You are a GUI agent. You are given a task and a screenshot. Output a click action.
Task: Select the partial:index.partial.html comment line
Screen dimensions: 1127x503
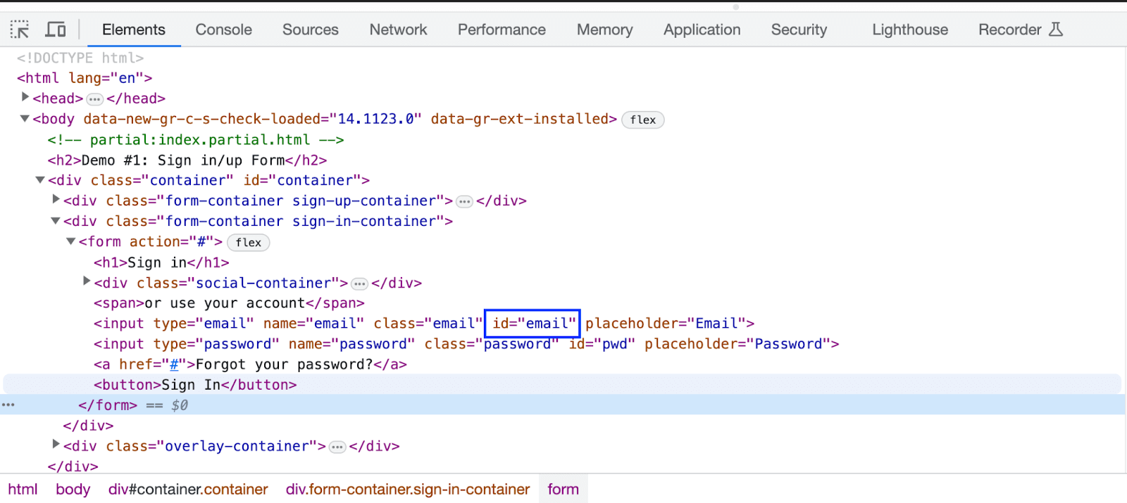click(x=196, y=140)
